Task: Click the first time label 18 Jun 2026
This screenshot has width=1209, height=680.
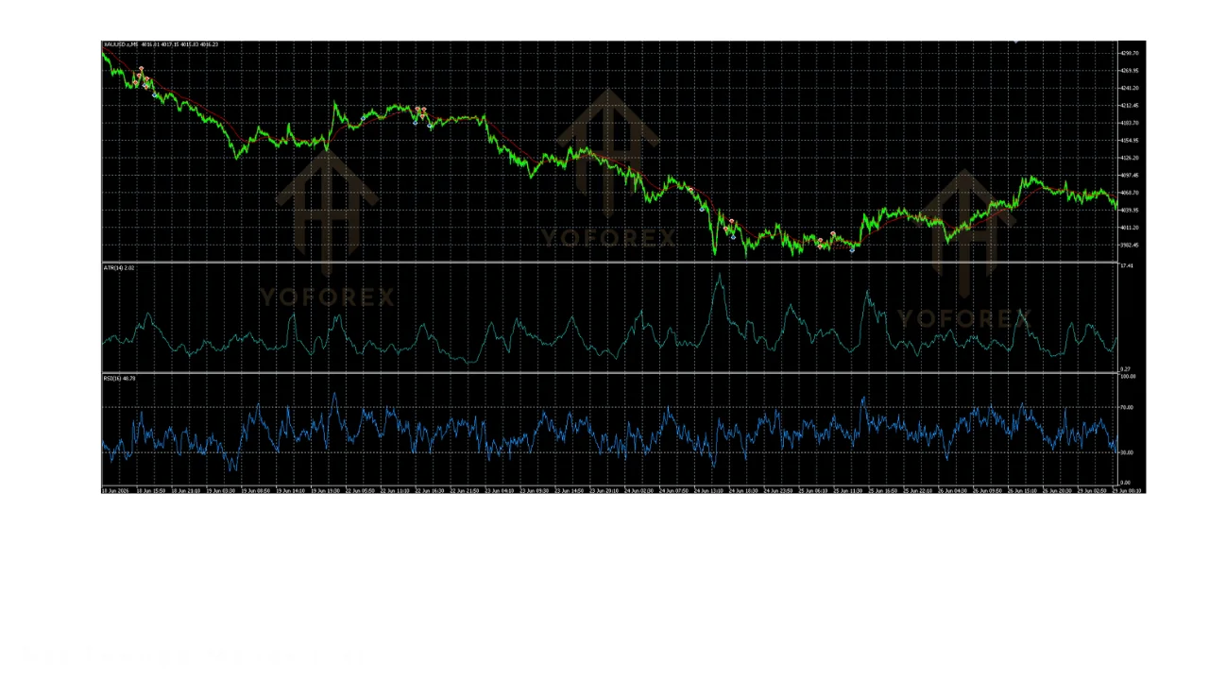Action: coord(115,491)
